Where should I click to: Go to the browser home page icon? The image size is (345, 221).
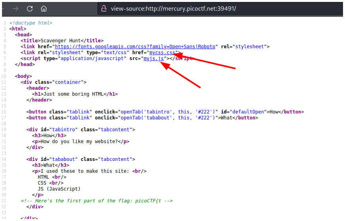click(x=44, y=8)
